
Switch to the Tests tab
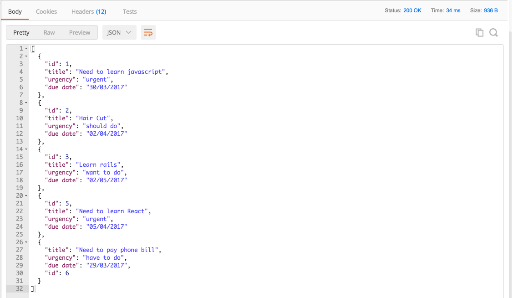pyautogui.click(x=129, y=11)
